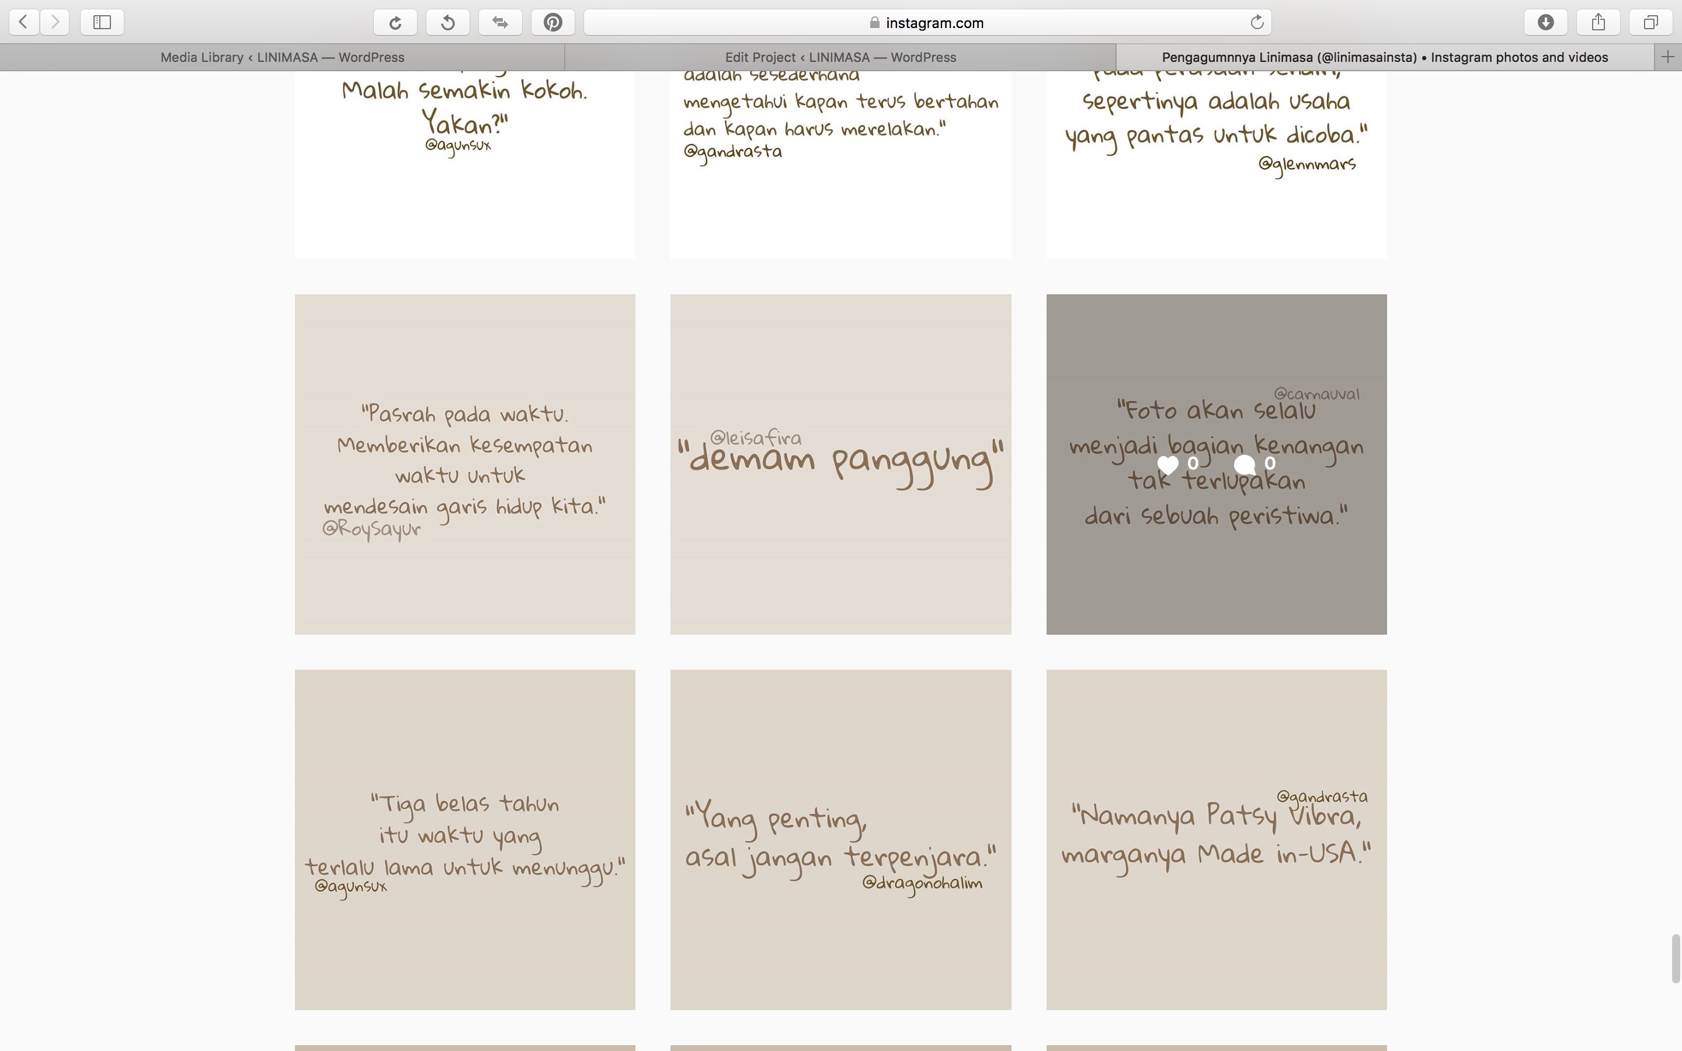Switch to Edit Project WordPress tab

[840, 57]
